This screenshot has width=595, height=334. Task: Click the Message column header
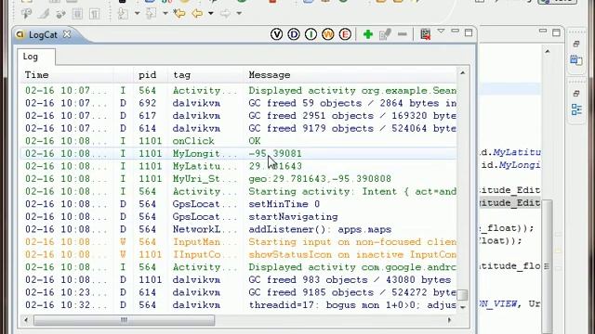350,75
